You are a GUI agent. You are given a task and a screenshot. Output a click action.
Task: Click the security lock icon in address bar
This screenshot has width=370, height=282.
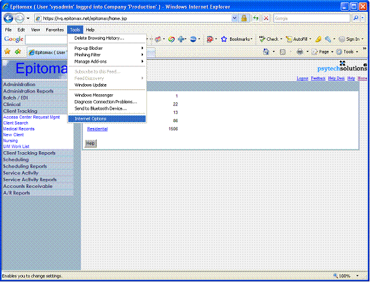[x=243, y=18]
